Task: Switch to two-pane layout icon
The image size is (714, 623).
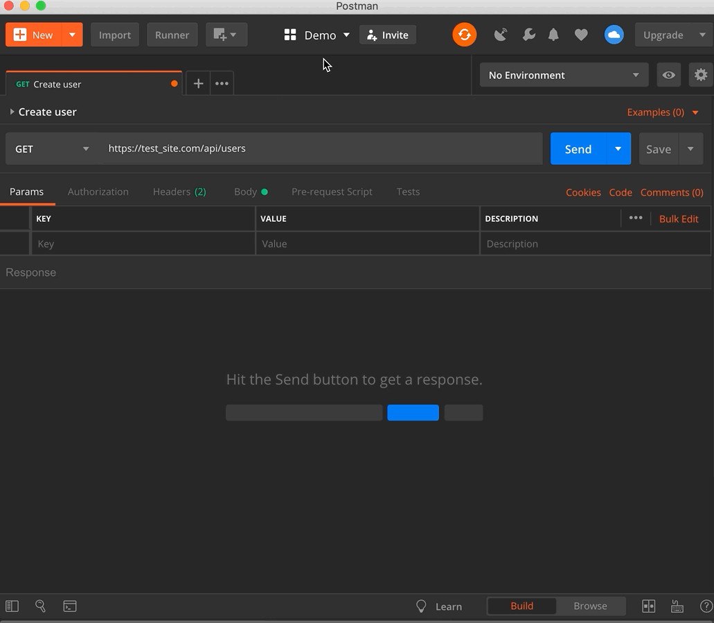Action: coord(648,606)
